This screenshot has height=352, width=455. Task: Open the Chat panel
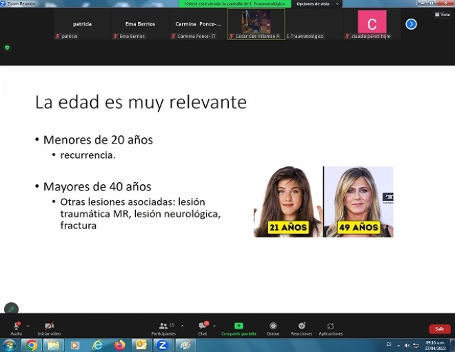203,328
